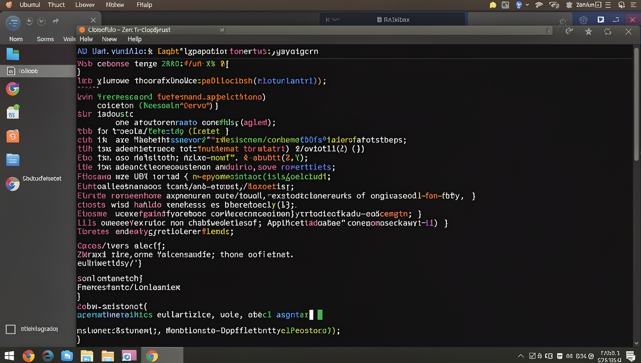Close the 'Clolodfulo – Zerc' tab
This screenshot has width=641, height=363.
pyautogui.click(x=222, y=30)
